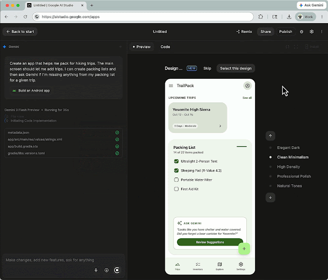Screen dimensions: 328x280
Task: Click the Ask Gemini browser button
Action: coord(311,5)
